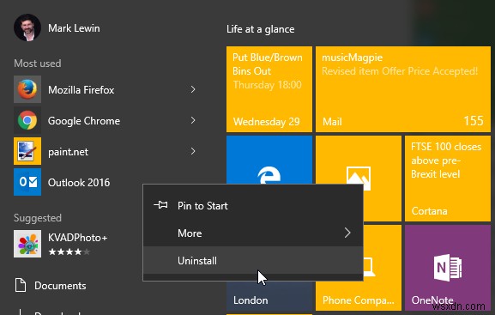The width and height of the screenshot is (495, 315).
Task: Open the Microsoft Edge tile
Action: point(269,160)
